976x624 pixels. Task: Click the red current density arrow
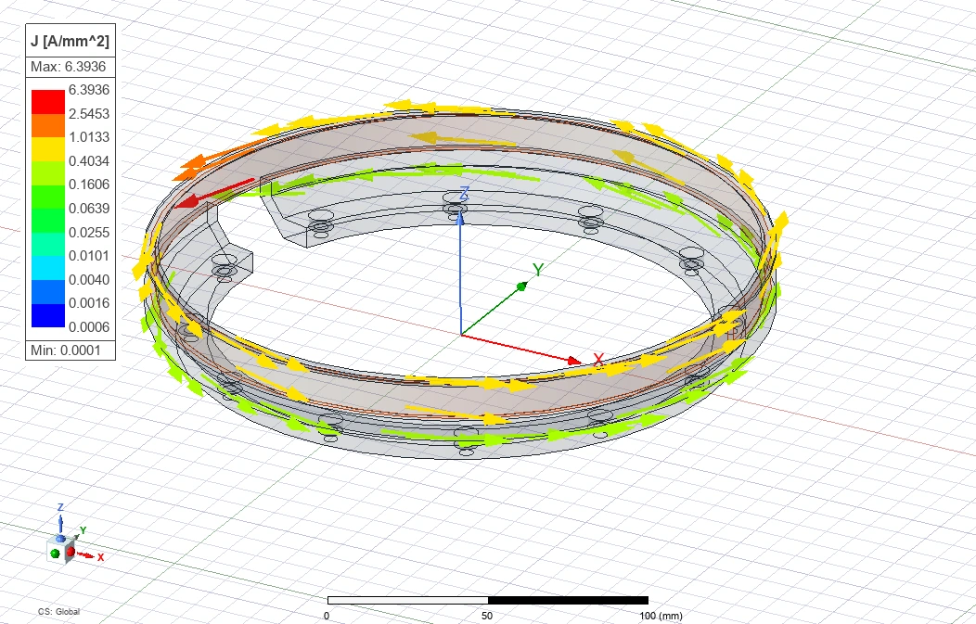coord(214,194)
